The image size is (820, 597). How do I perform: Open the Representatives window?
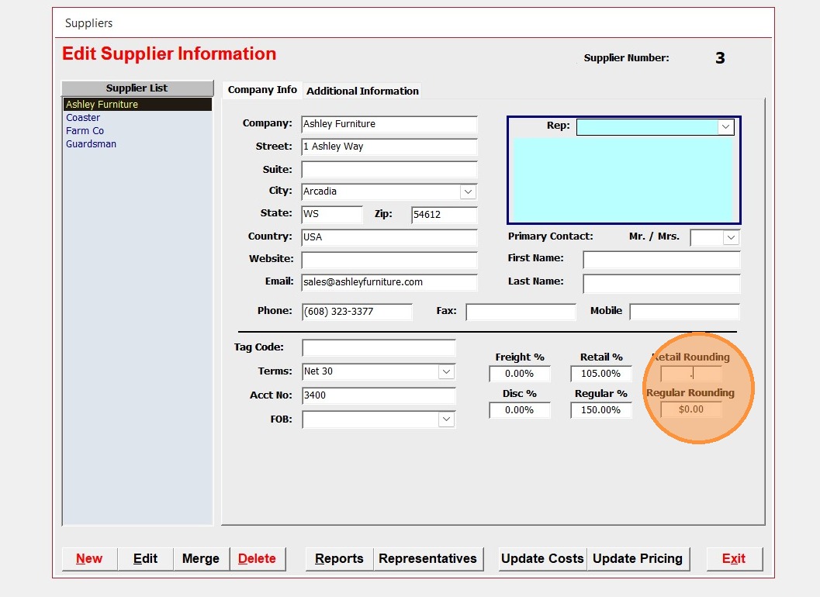click(427, 558)
